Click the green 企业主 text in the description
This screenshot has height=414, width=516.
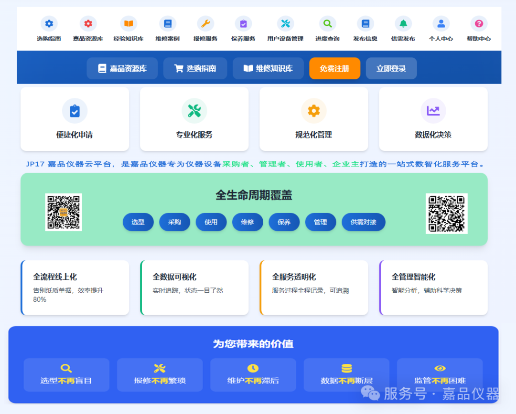point(345,164)
